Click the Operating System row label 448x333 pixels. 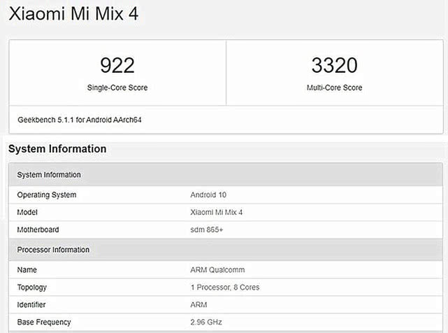tap(47, 194)
